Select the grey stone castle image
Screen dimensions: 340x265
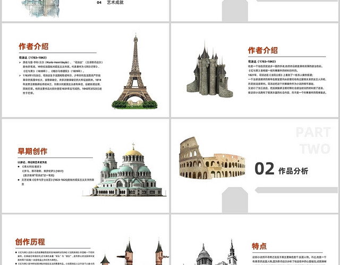tap(210, 69)
